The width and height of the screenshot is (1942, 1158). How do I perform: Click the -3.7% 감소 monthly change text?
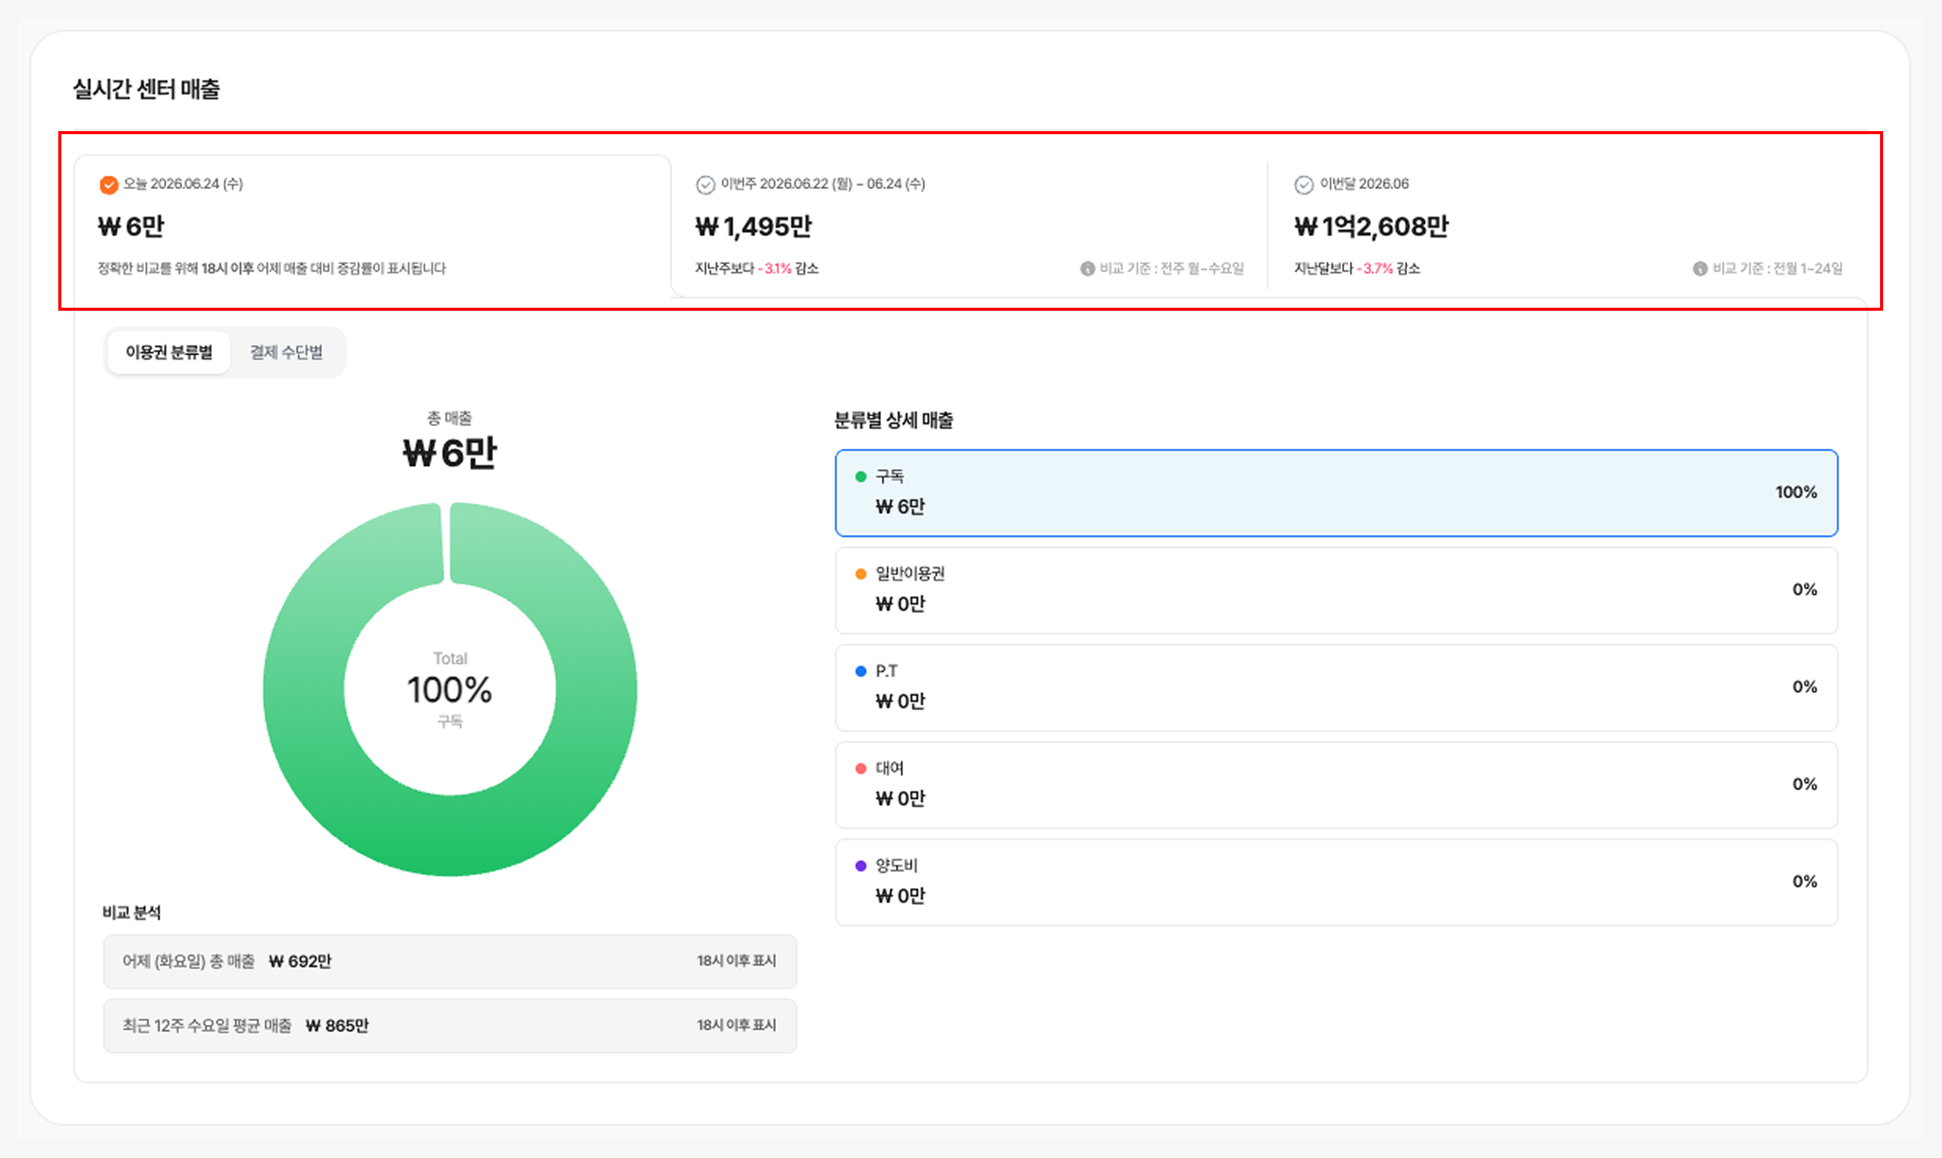[1388, 268]
